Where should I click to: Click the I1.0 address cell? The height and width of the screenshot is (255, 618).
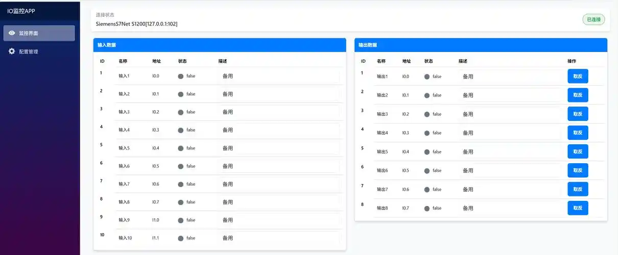point(156,220)
